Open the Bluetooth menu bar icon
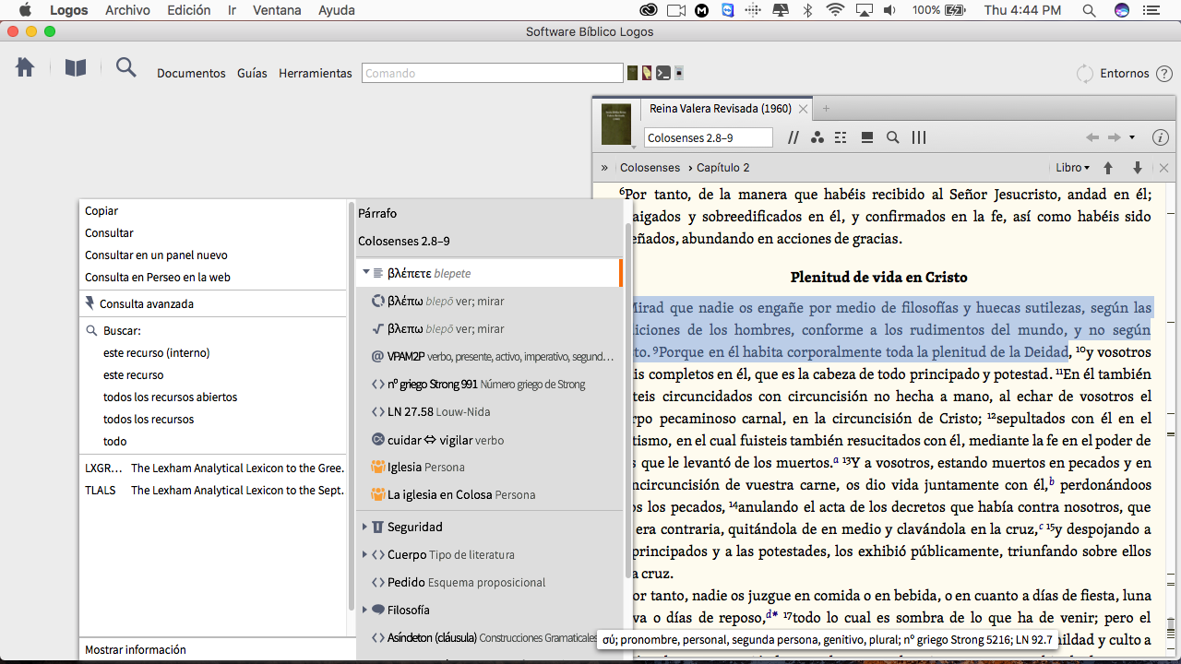1181x664 pixels. click(807, 10)
